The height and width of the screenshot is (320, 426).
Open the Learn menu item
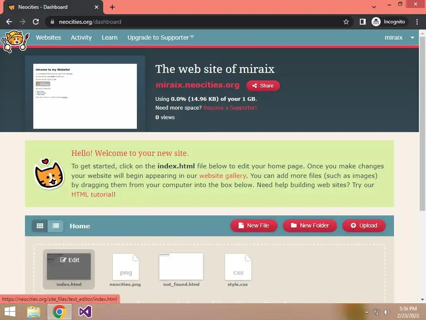click(x=109, y=37)
